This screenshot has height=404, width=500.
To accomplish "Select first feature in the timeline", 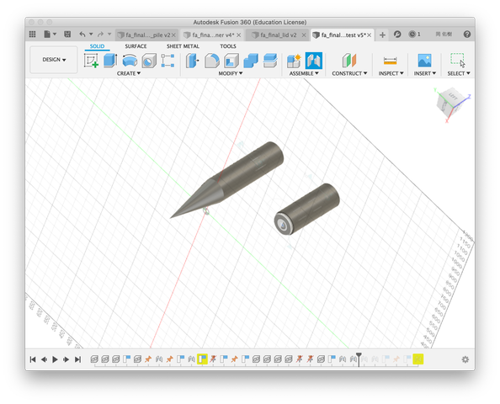I will coord(94,359).
